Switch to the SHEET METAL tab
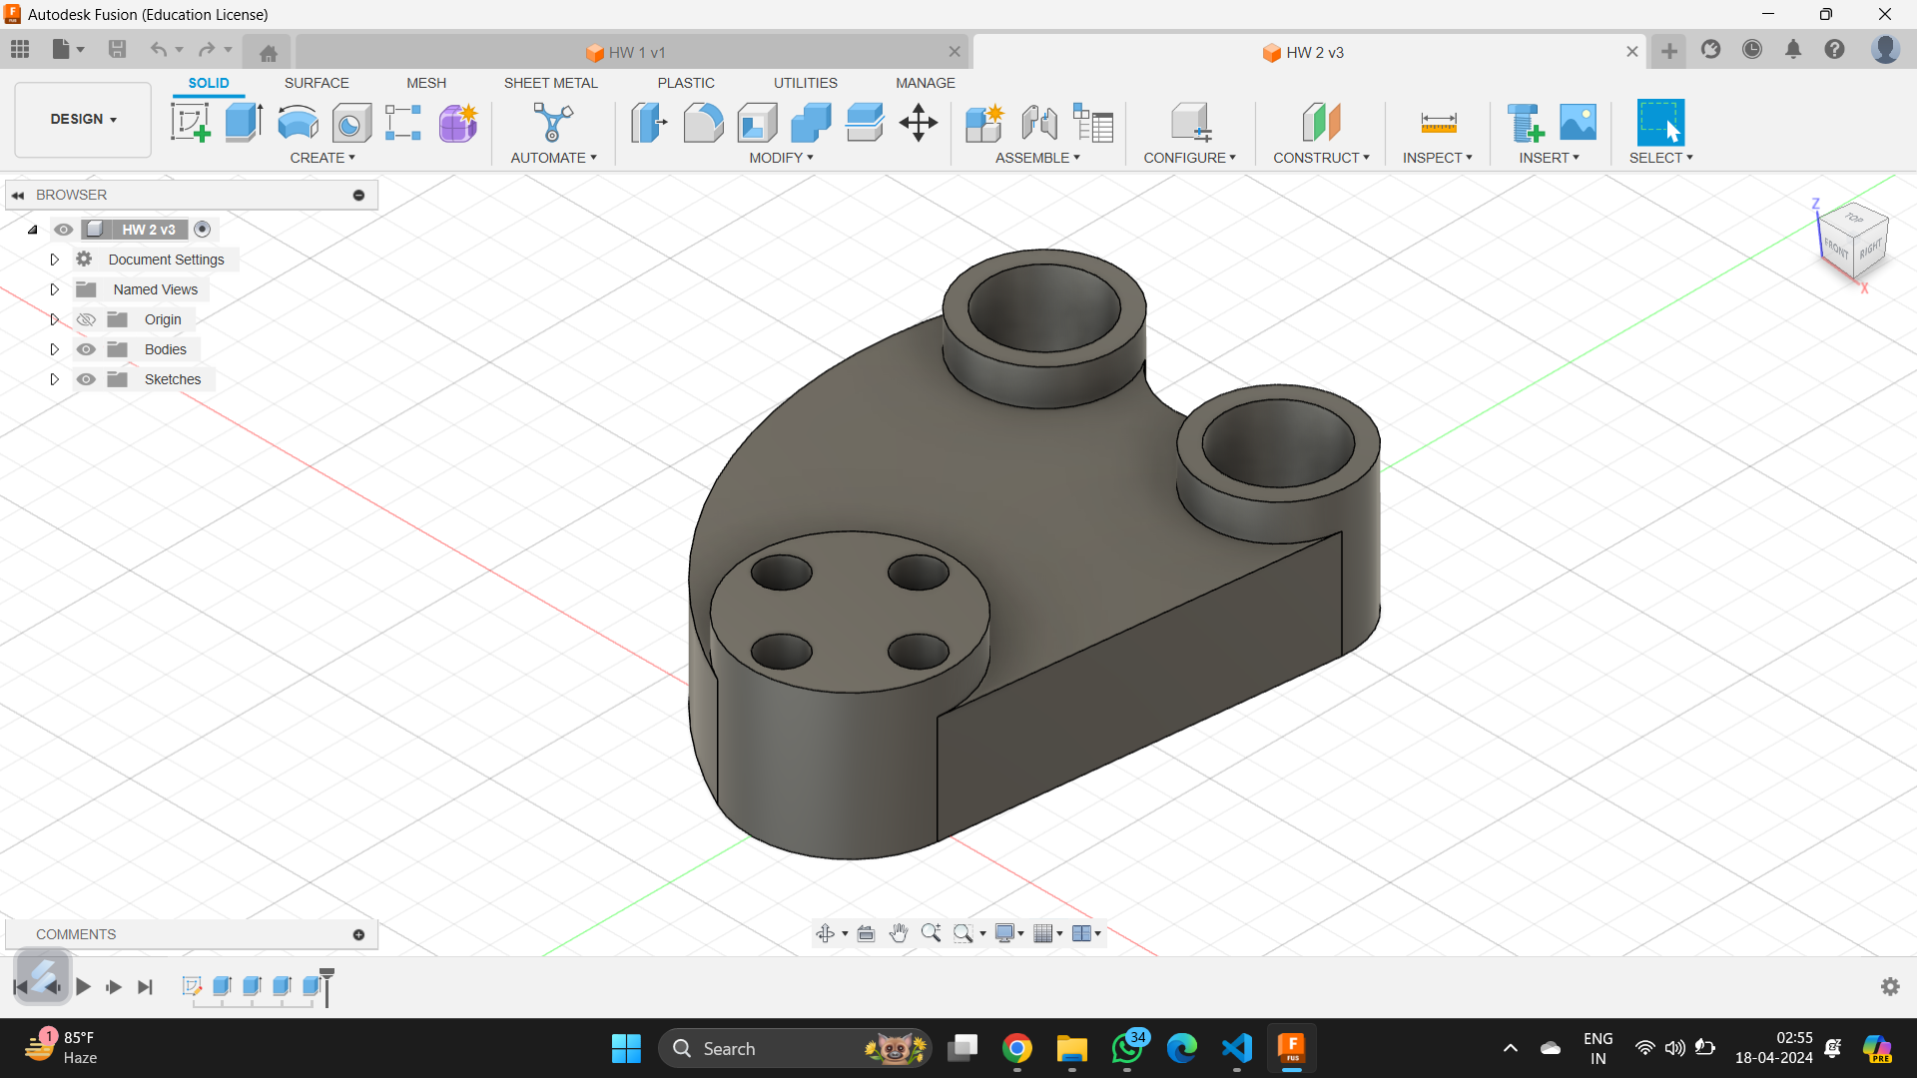The image size is (1917, 1078). [x=551, y=83]
